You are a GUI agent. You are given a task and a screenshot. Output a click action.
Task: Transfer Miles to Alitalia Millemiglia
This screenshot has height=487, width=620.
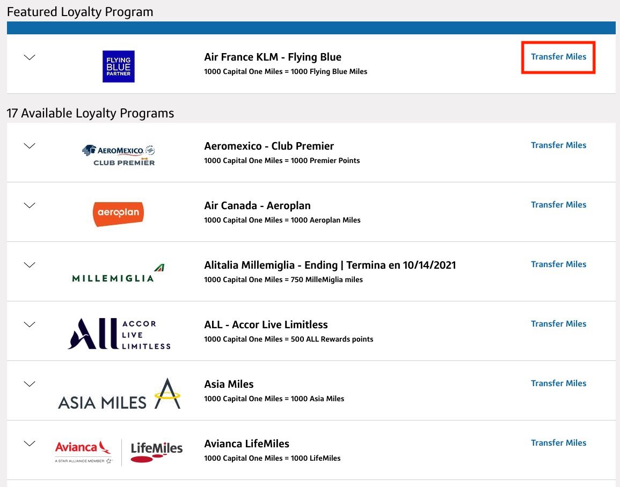[558, 264]
